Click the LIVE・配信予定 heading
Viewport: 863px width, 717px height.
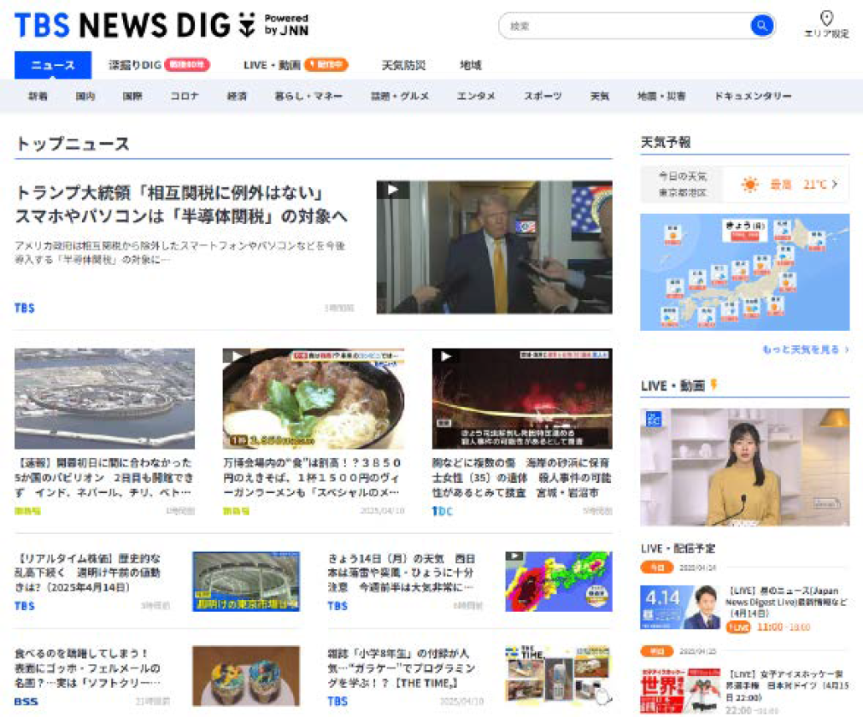point(678,548)
